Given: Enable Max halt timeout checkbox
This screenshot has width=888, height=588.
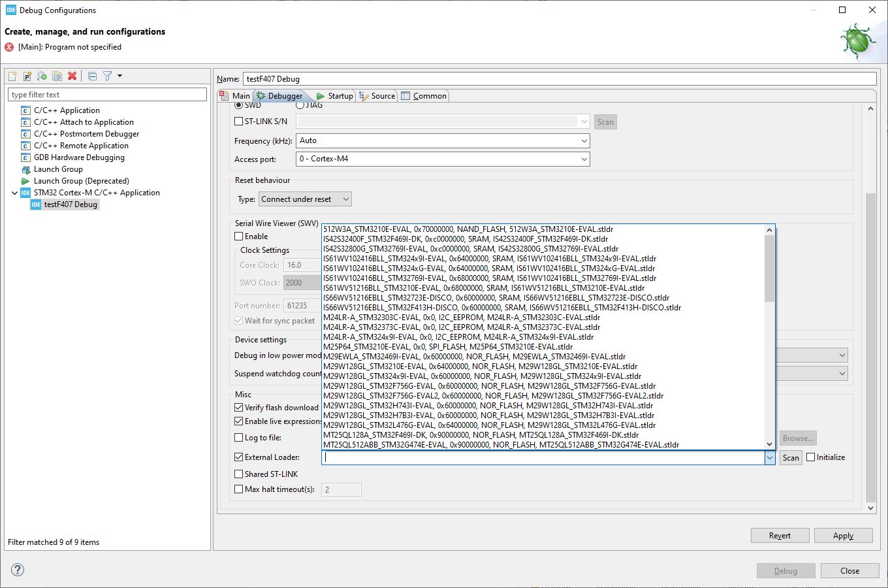Looking at the screenshot, I should click(x=238, y=489).
